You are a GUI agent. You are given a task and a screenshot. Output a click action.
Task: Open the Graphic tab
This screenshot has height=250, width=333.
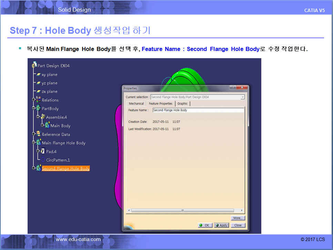coord(182,104)
